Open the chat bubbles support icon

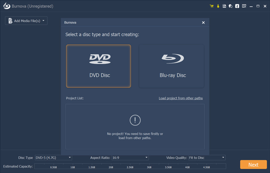(231, 6)
